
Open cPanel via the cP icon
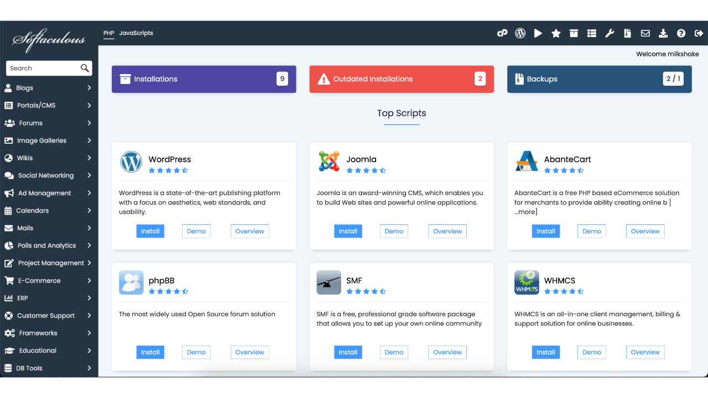[502, 33]
